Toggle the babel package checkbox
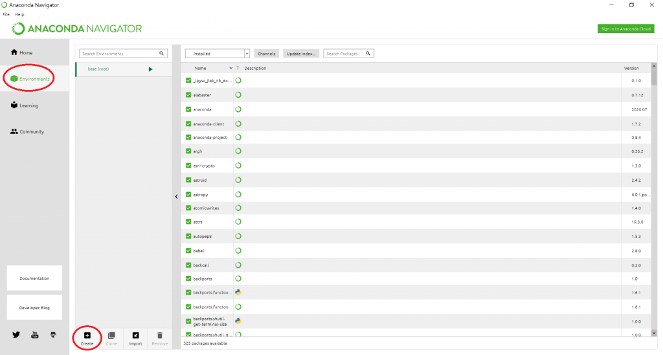 click(x=188, y=251)
